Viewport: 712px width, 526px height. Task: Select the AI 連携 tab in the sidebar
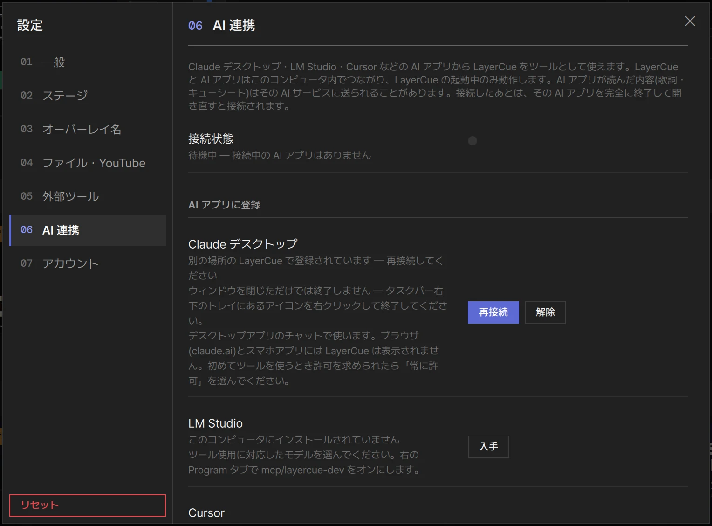tap(88, 230)
